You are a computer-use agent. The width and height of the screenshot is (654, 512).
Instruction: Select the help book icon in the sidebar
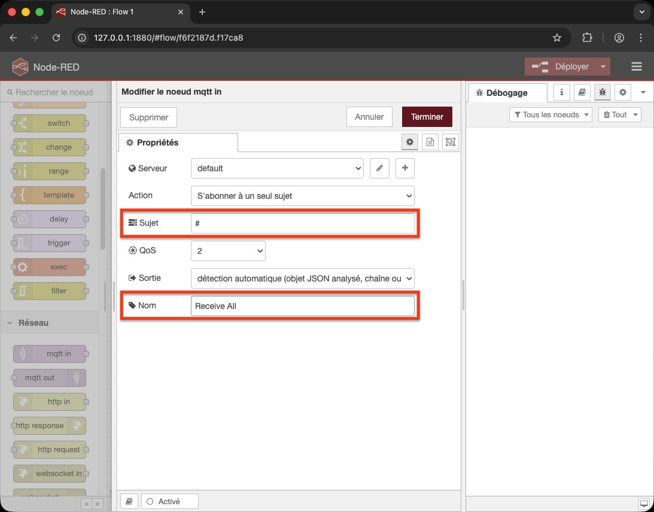[x=582, y=92]
